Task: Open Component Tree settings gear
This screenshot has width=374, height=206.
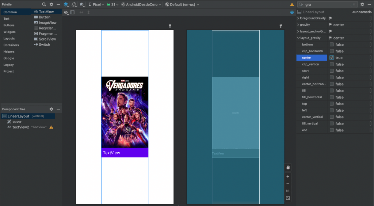Action: pos(51,109)
